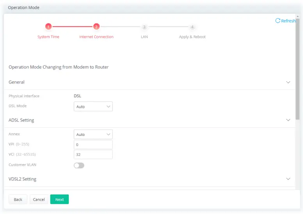Click 'Operation Mode Changing from Modem to Router' text
303x214 pixels.
tap(59, 67)
